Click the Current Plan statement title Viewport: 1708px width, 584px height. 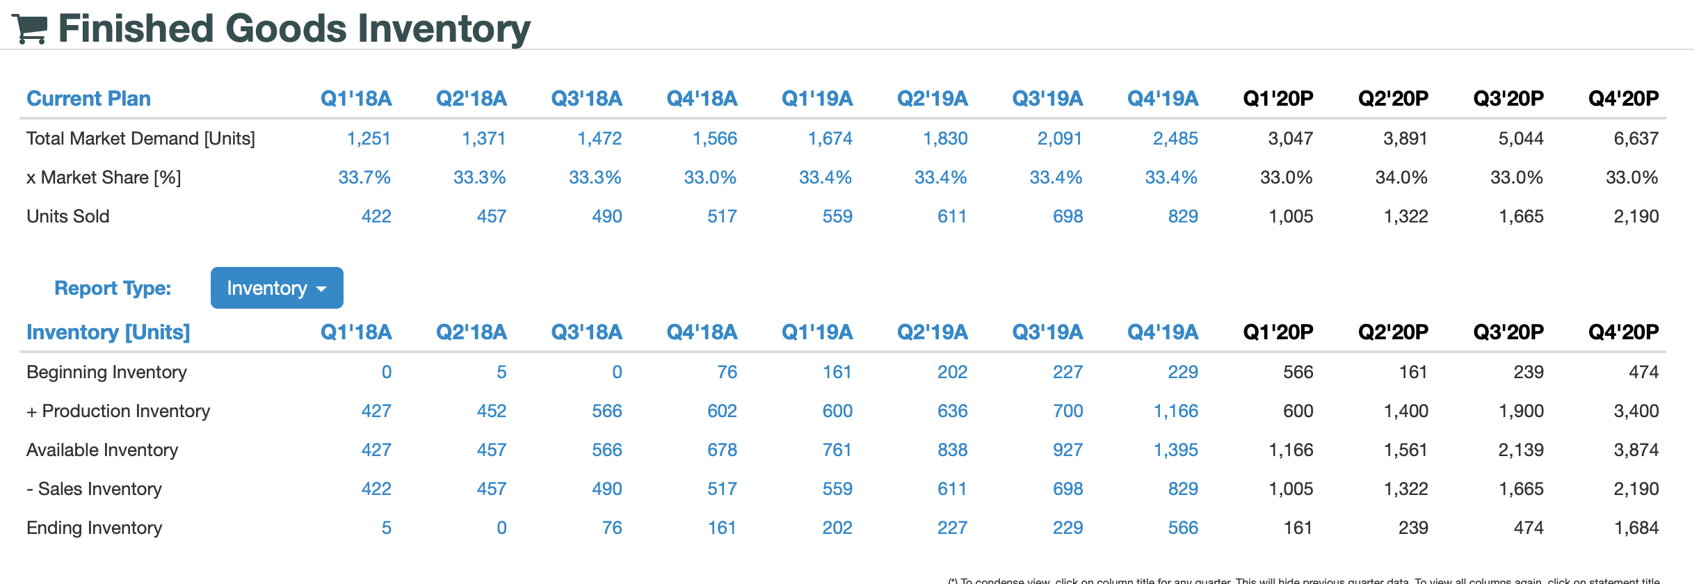point(88,98)
